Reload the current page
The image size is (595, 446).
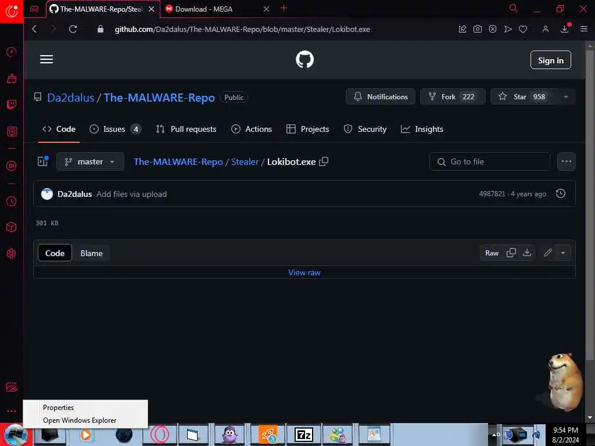pyautogui.click(x=73, y=29)
